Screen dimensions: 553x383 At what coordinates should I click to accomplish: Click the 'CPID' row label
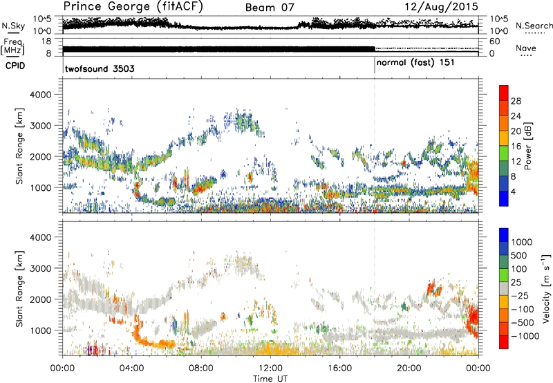15,66
